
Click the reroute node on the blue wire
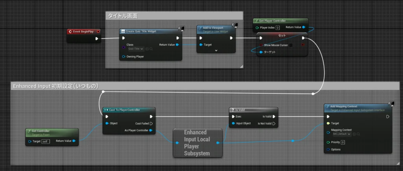click(x=292, y=140)
